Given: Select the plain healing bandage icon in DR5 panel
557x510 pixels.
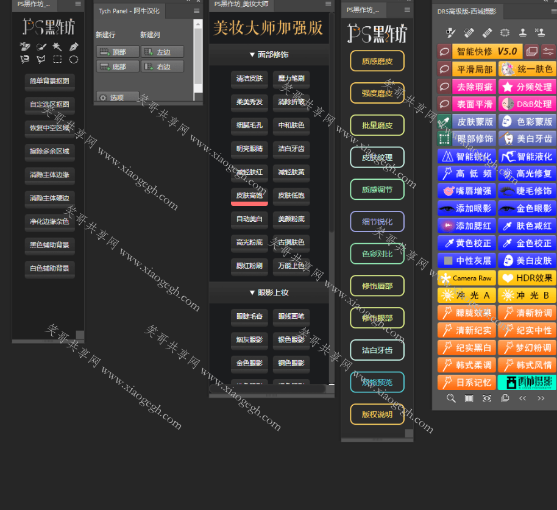Looking at the screenshot, I should coord(487,33).
